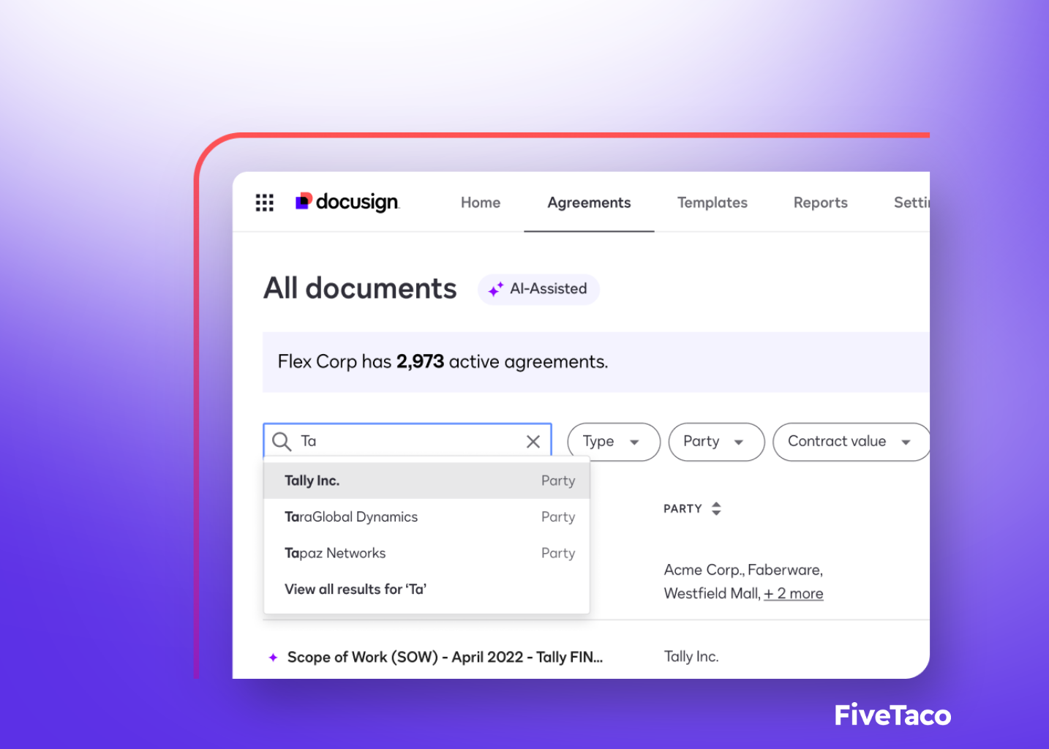Click the AI-Assisted badge
Screen dimensions: 1049x749
tap(538, 289)
